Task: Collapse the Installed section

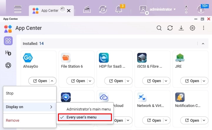Action: tap(203, 44)
